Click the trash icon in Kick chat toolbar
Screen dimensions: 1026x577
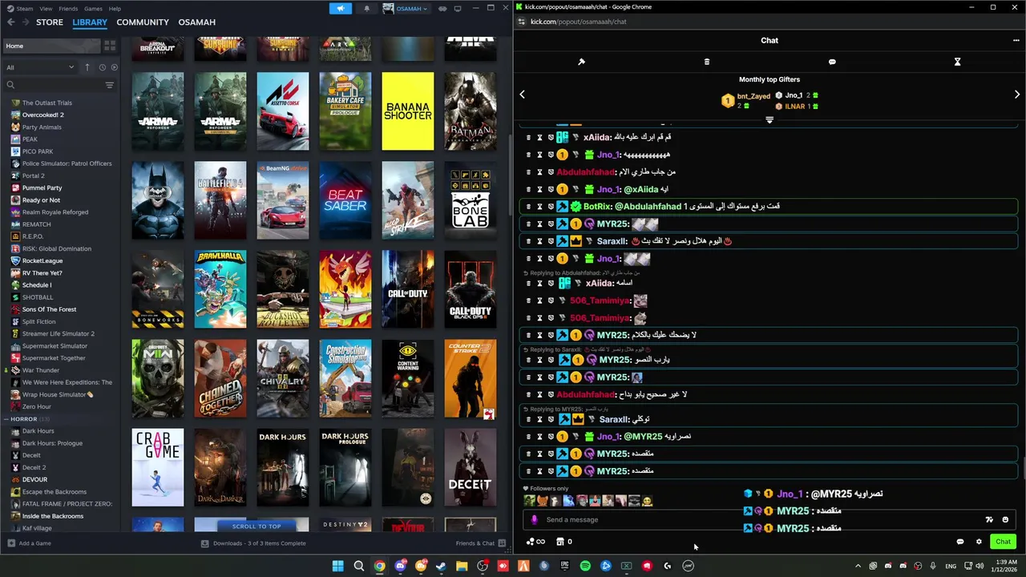click(706, 62)
